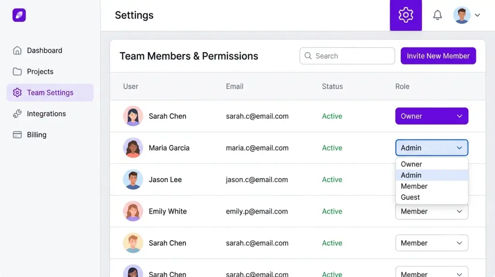Click the Integrations wrench icon

(17, 113)
